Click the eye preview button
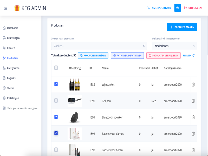208x156 pixels. point(178,8)
